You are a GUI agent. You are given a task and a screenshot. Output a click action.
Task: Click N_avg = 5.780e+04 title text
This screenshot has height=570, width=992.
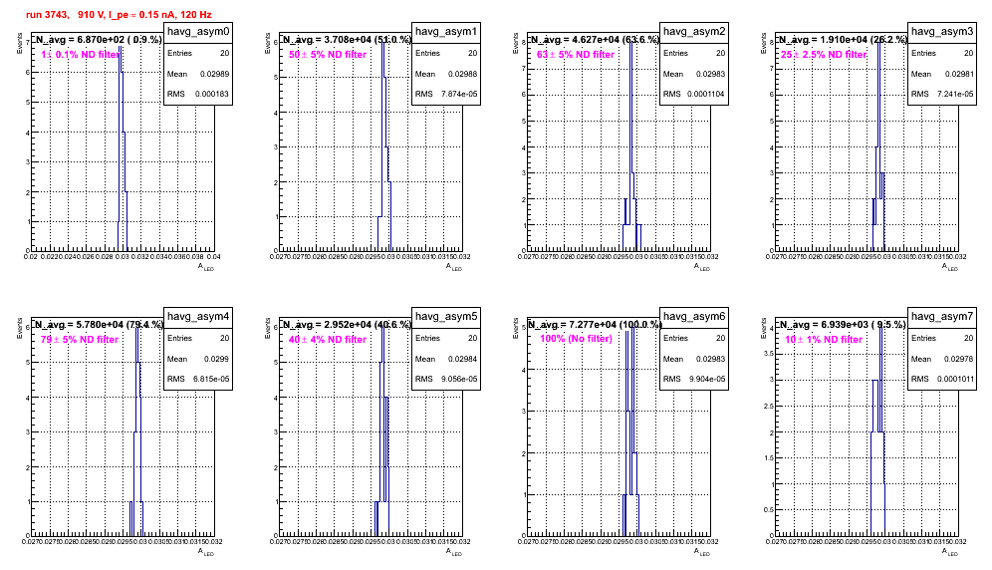click(x=98, y=324)
